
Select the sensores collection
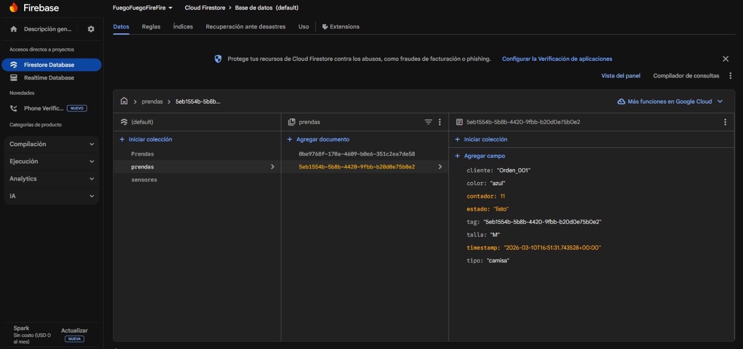tap(144, 180)
